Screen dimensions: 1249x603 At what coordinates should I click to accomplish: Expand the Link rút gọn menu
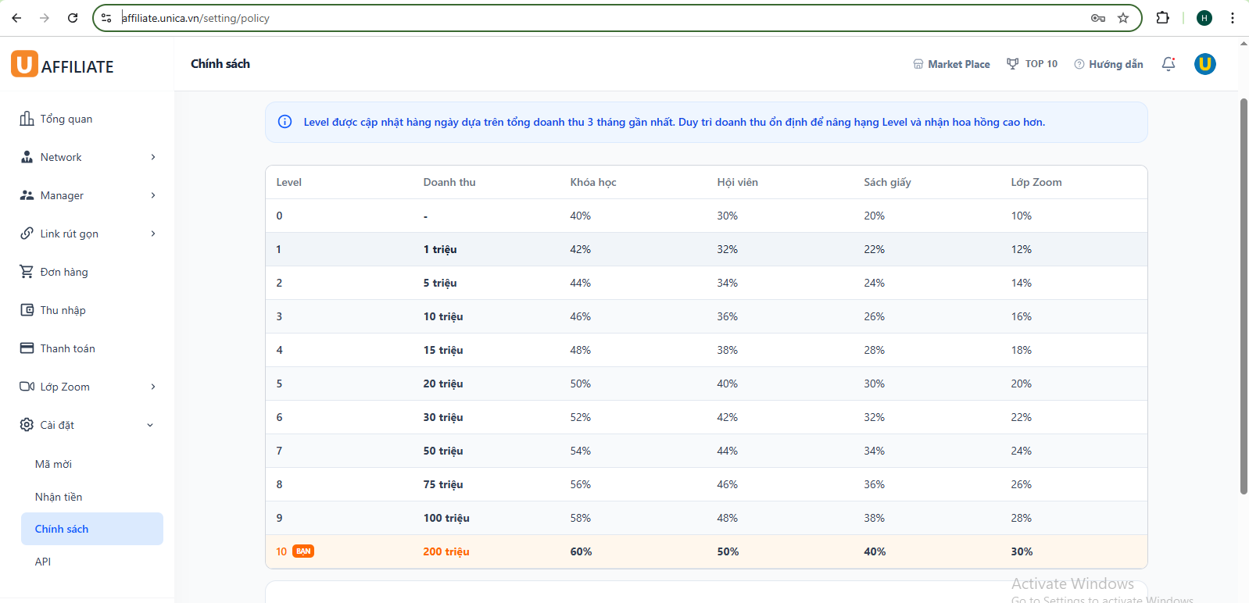88,234
